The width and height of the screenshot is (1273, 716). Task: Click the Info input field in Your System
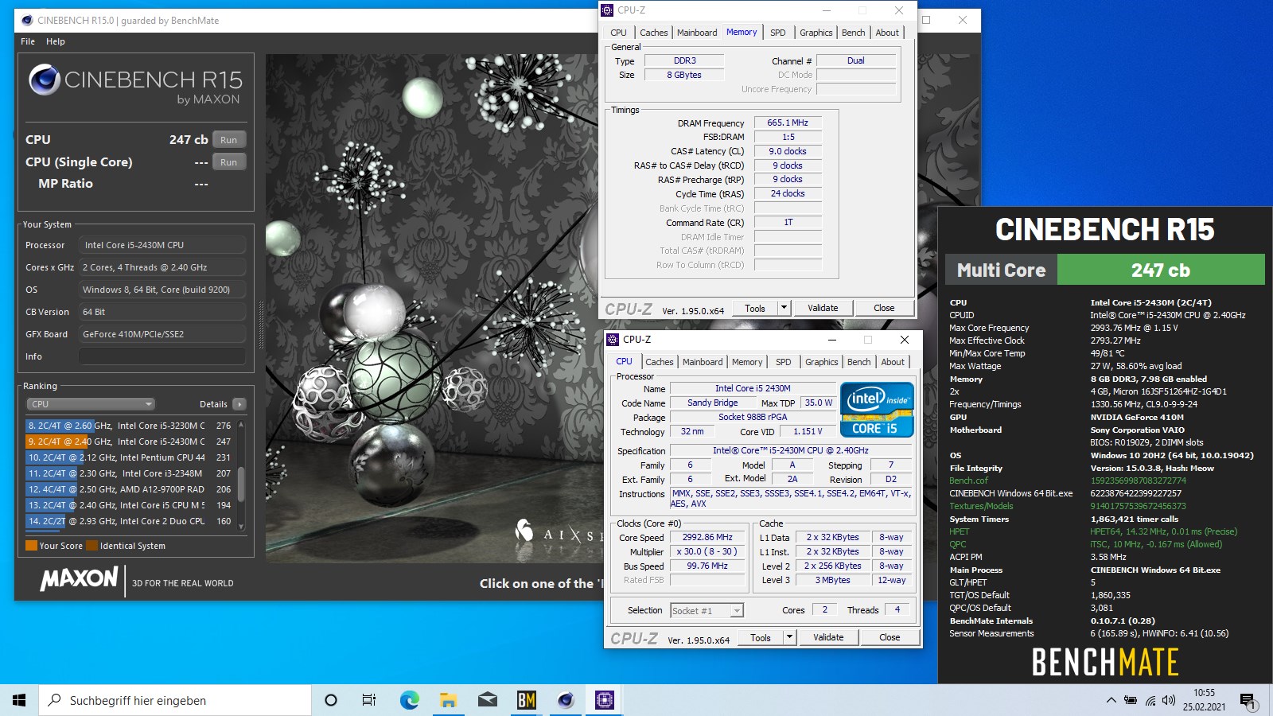tap(162, 356)
